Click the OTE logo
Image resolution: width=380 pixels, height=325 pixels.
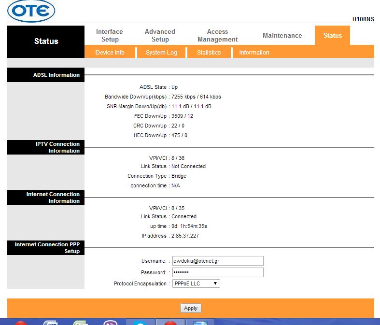tap(31, 11)
